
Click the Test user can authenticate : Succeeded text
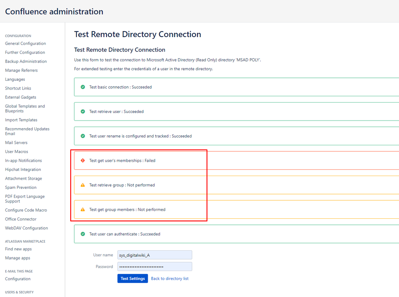[x=125, y=234]
